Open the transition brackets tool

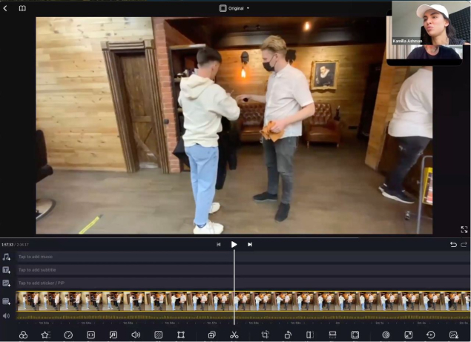[90, 335]
